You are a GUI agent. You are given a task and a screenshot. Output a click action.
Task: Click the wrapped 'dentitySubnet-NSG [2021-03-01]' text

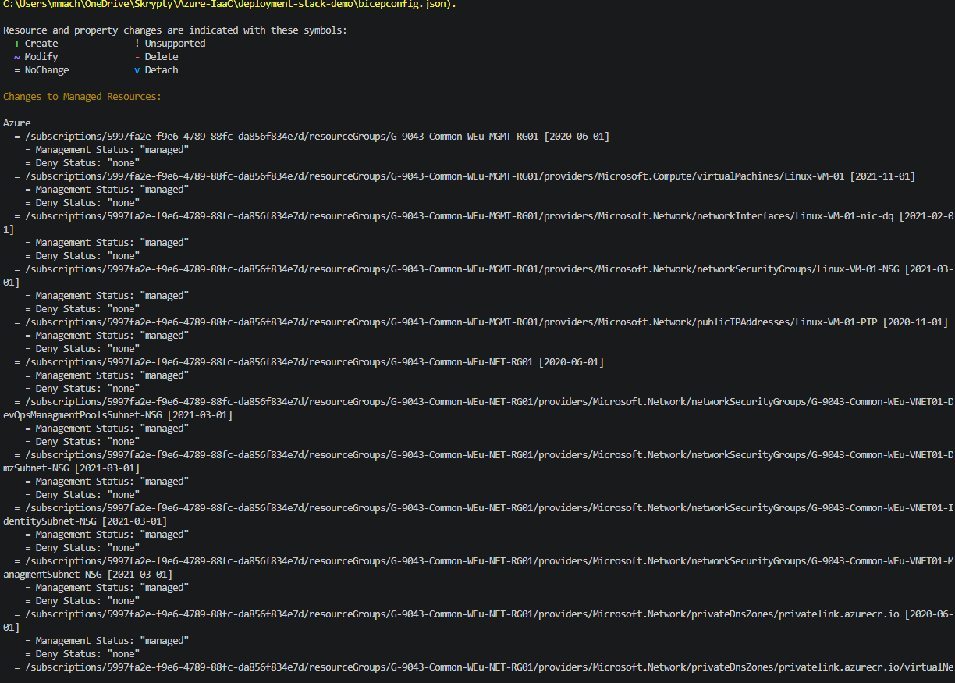coord(85,521)
